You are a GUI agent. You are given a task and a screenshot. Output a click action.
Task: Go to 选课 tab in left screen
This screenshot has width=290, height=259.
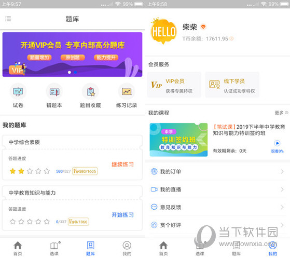point(54,249)
